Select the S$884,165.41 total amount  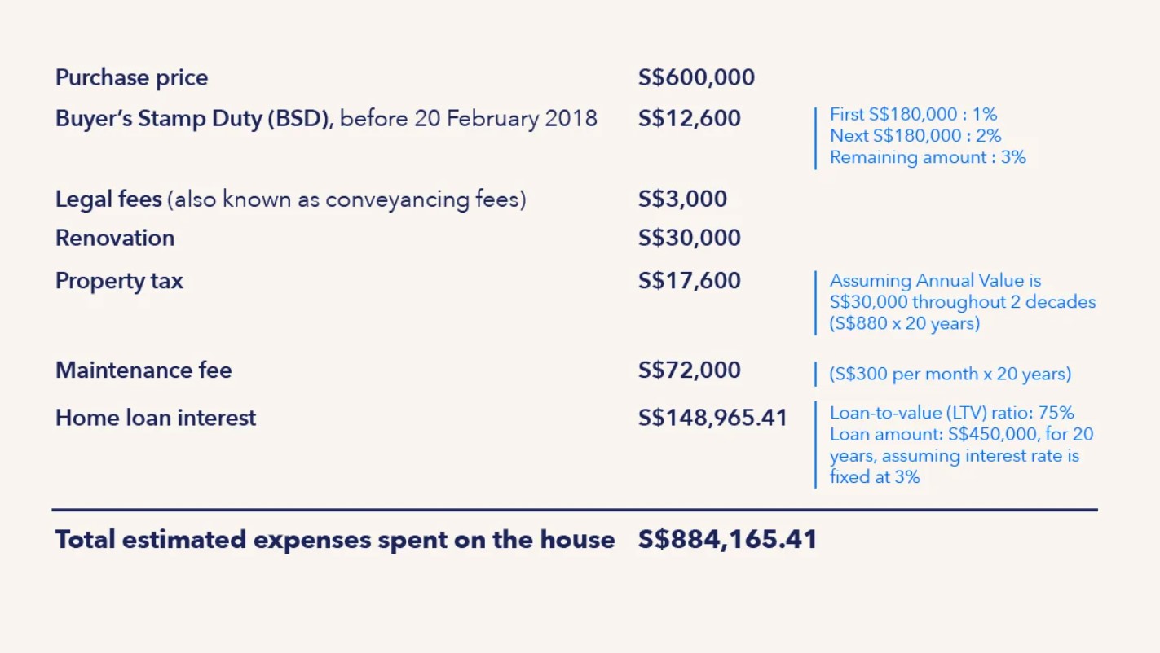click(727, 540)
